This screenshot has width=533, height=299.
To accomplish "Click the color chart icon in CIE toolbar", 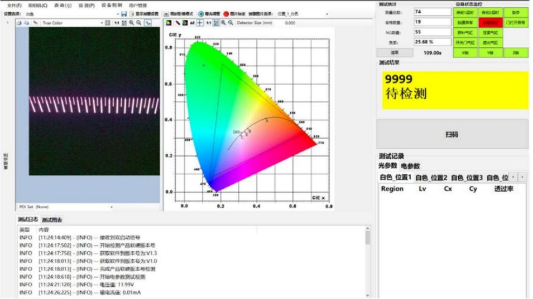I will click(169, 23).
